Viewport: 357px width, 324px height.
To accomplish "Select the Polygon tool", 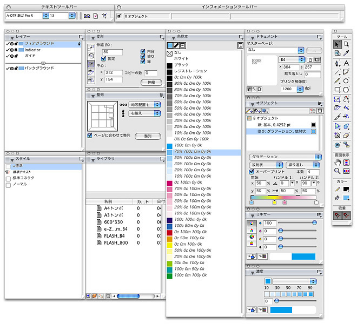I will click(x=346, y=90).
